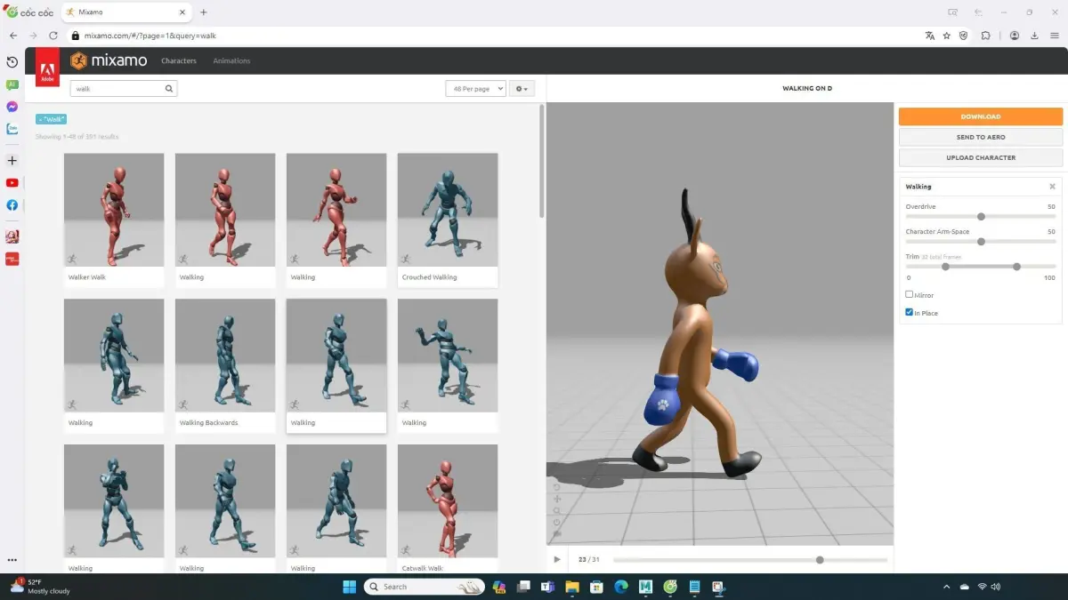The image size is (1068, 600).
Task: Open the volume icon in the system tray
Action: pyautogui.click(x=996, y=587)
